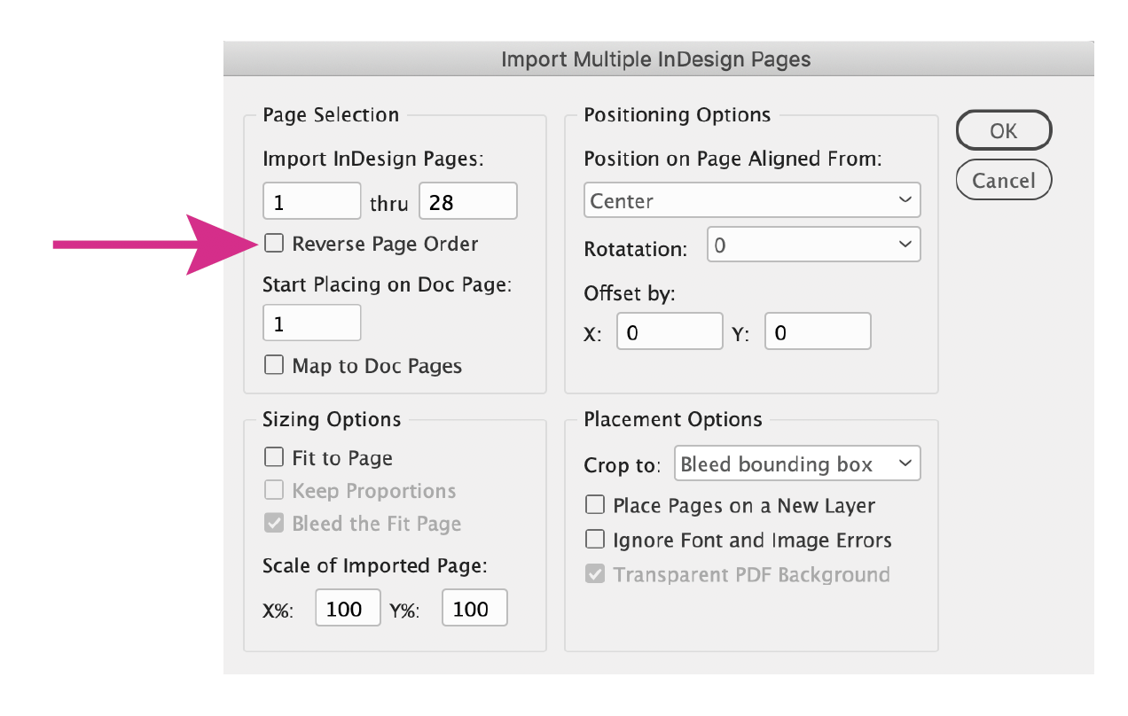Screen dimensions: 1128x716
Task: Click the 'Crop to:' label
Action: coord(623,464)
